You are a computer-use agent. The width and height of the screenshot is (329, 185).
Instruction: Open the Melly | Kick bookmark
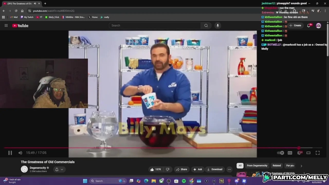52,17
